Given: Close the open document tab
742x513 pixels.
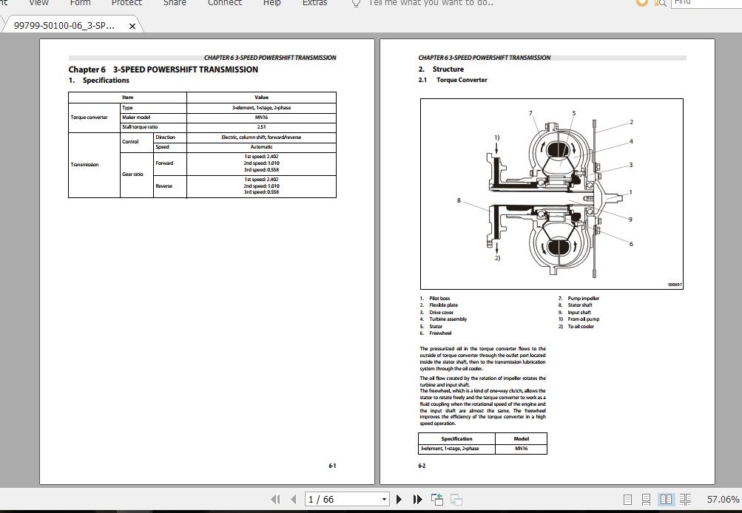Looking at the screenshot, I should coord(132,24).
